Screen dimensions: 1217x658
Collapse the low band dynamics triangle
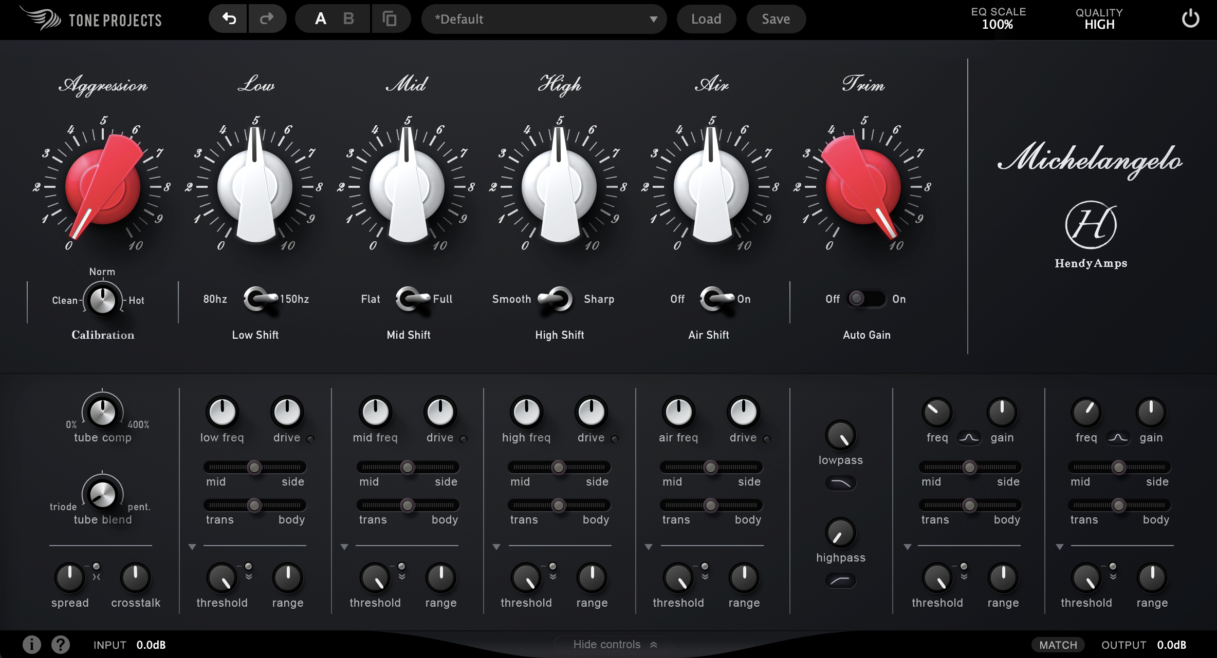pos(192,547)
